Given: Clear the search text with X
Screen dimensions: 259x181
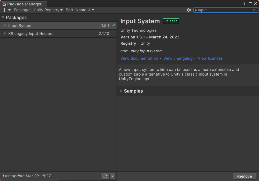Looking at the screenshot, I should point(254,10).
